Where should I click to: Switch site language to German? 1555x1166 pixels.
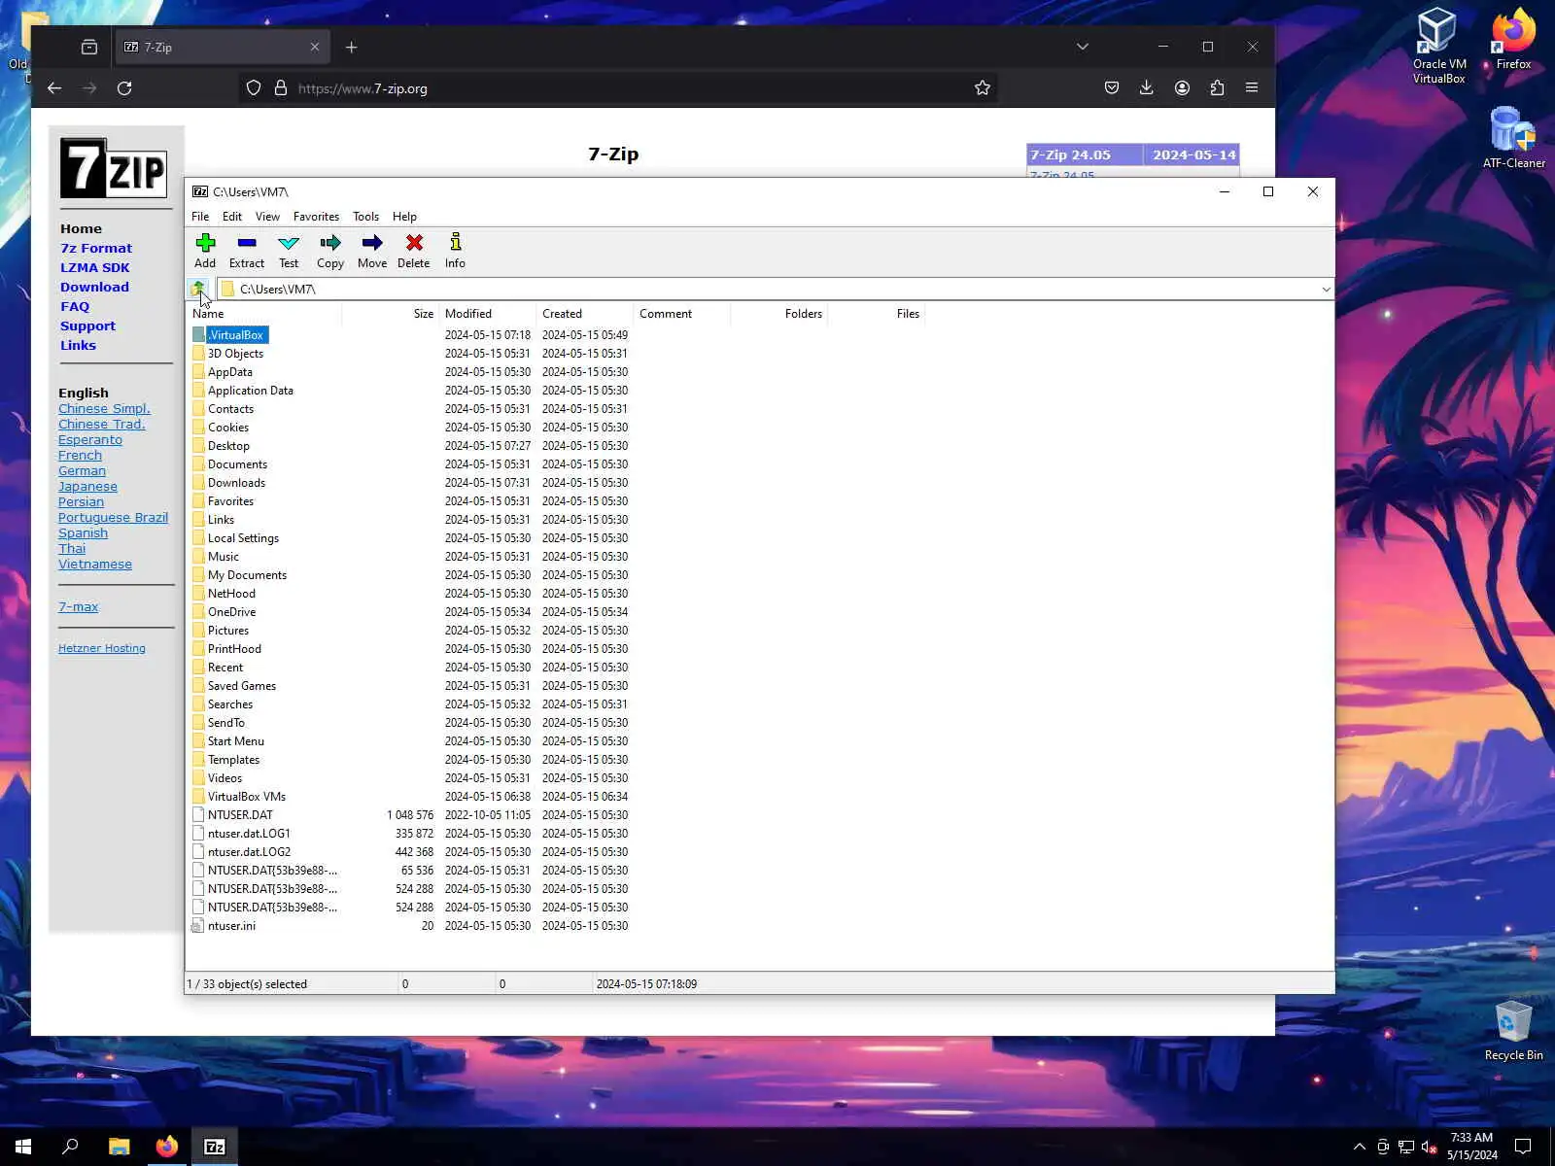[82, 470]
